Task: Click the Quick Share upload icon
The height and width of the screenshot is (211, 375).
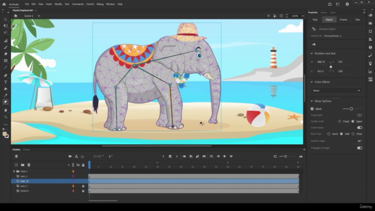Action: point(330,4)
